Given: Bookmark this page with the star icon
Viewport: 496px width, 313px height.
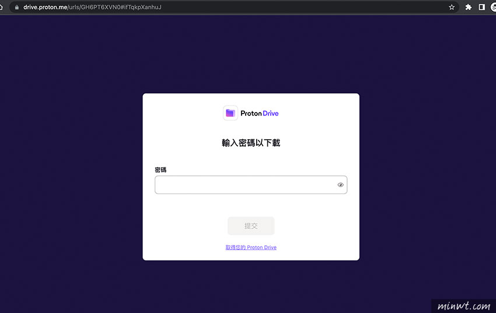Looking at the screenshot, I should (x=452, y=7).
